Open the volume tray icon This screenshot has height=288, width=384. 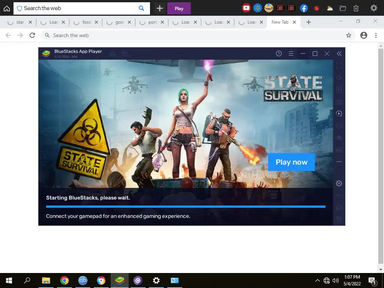point(336,280)
